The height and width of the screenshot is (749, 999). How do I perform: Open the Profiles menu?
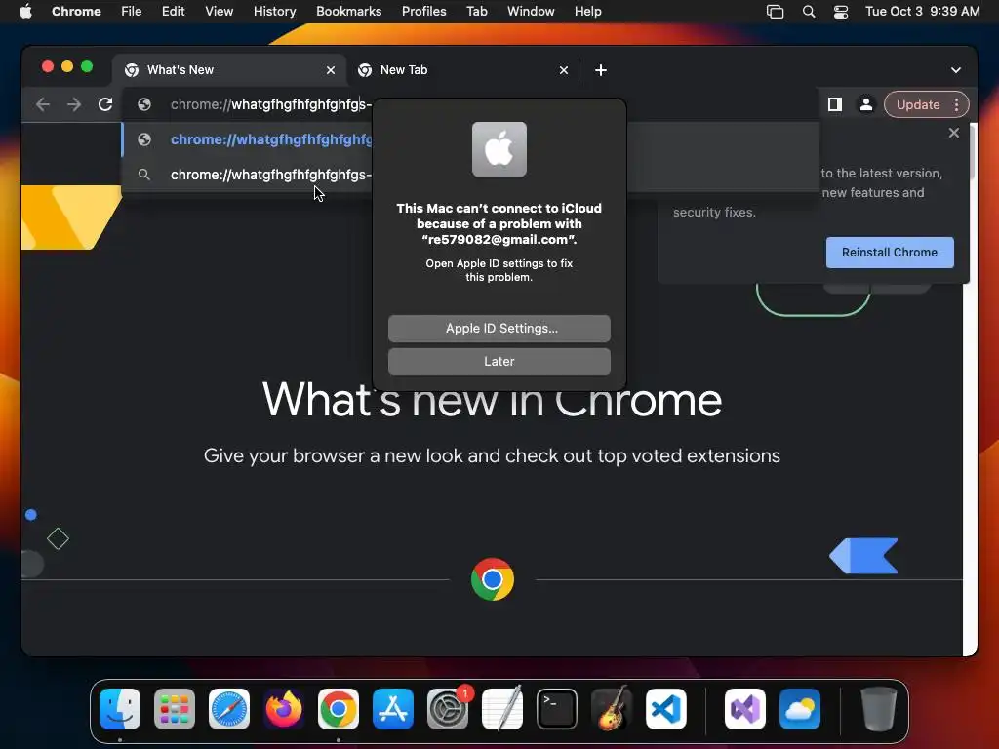(x=423, y=11)
